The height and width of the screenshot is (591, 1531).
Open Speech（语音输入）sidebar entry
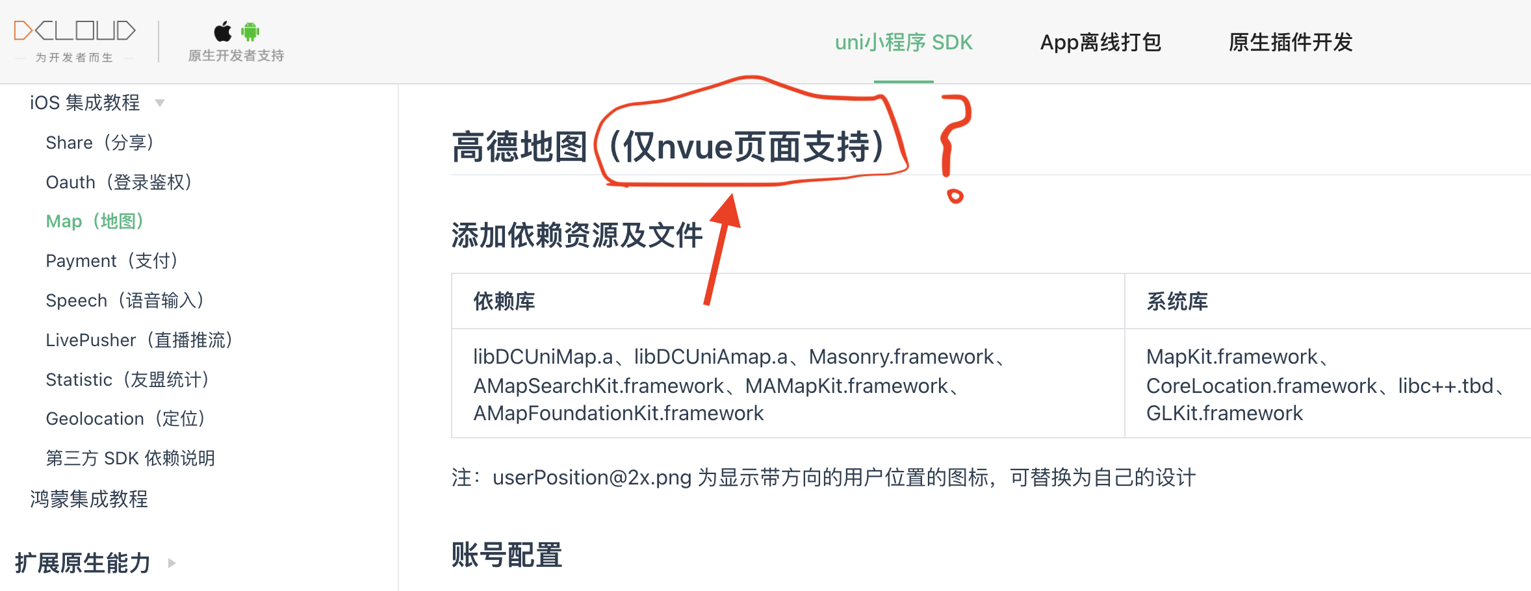point(124,300)
